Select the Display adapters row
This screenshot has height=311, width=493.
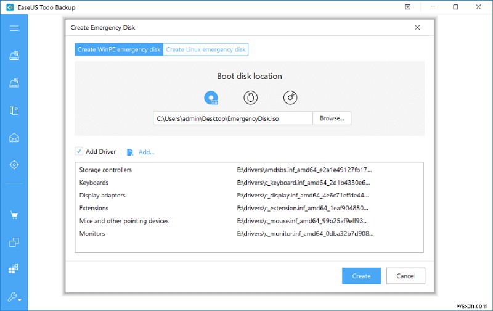coord(249,196)
